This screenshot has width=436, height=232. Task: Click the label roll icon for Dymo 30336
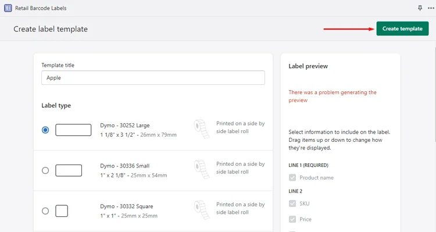[202, 169]
